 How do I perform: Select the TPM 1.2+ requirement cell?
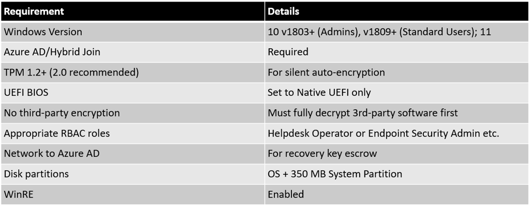click(x=133, y=72)
